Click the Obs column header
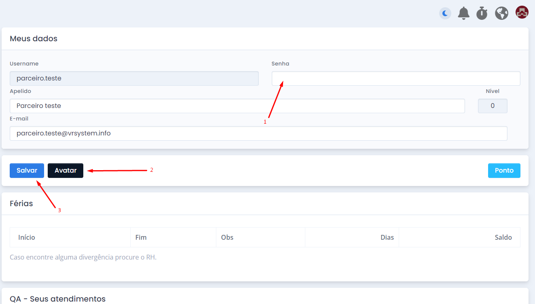The height and width of the screenshot is (304, 535). (227, 237)
